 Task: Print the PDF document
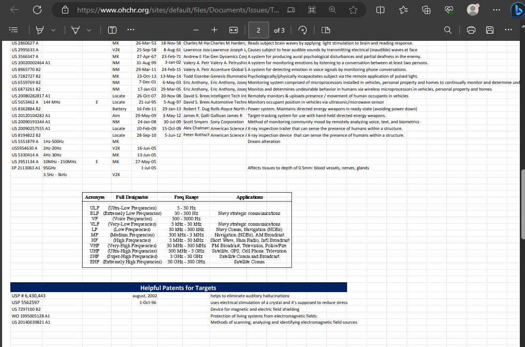point(471,30)
